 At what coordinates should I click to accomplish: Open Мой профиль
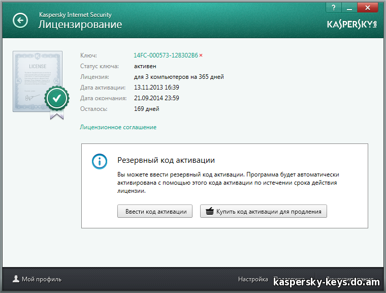click(x=37, y=279)
